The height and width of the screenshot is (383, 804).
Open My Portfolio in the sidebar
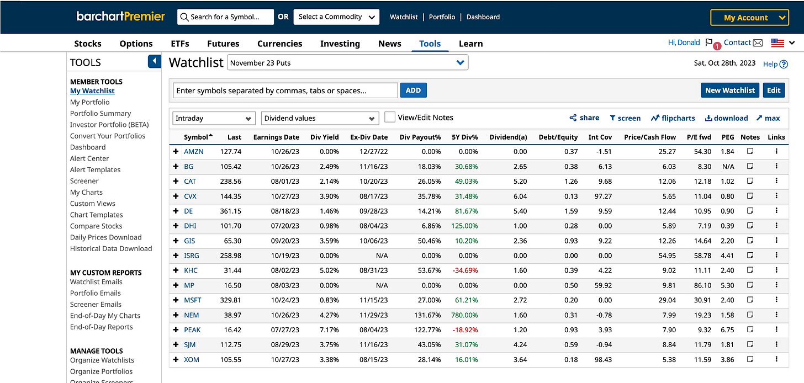[x=90, y=102]
